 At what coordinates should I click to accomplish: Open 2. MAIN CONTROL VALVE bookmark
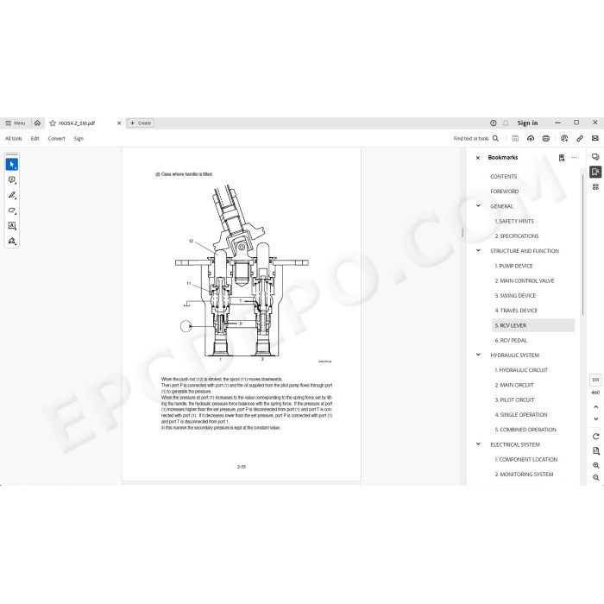[x=525, y=280]
